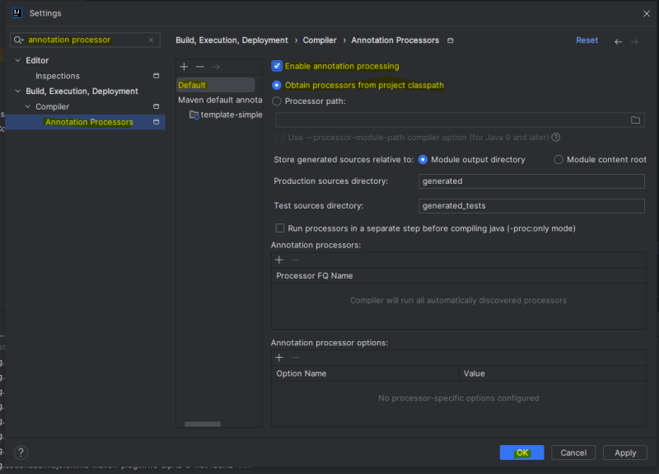Edit the Test sources directory field

(531, 206)
